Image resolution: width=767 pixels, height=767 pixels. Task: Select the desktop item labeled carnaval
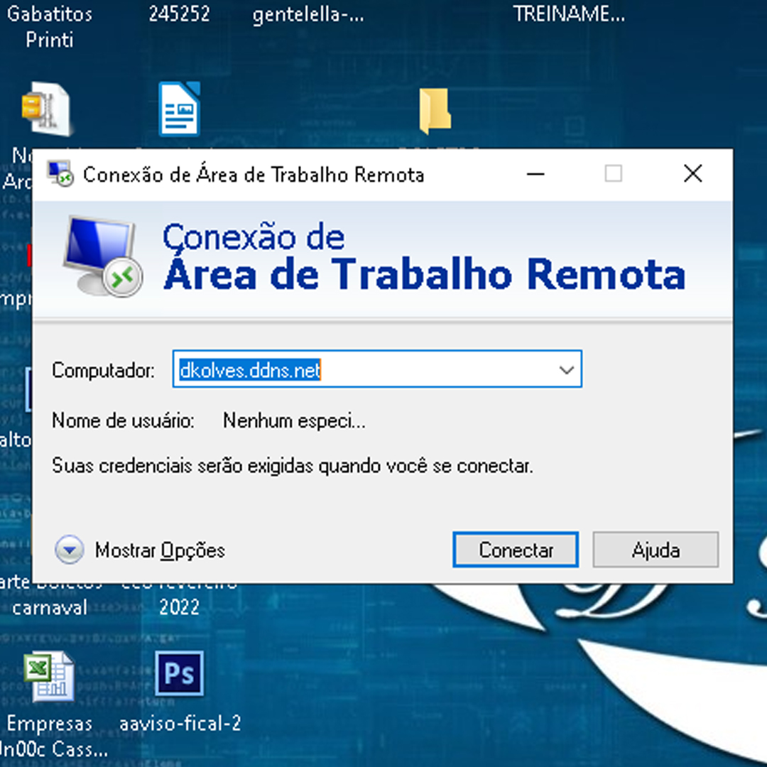coord(50,607)
